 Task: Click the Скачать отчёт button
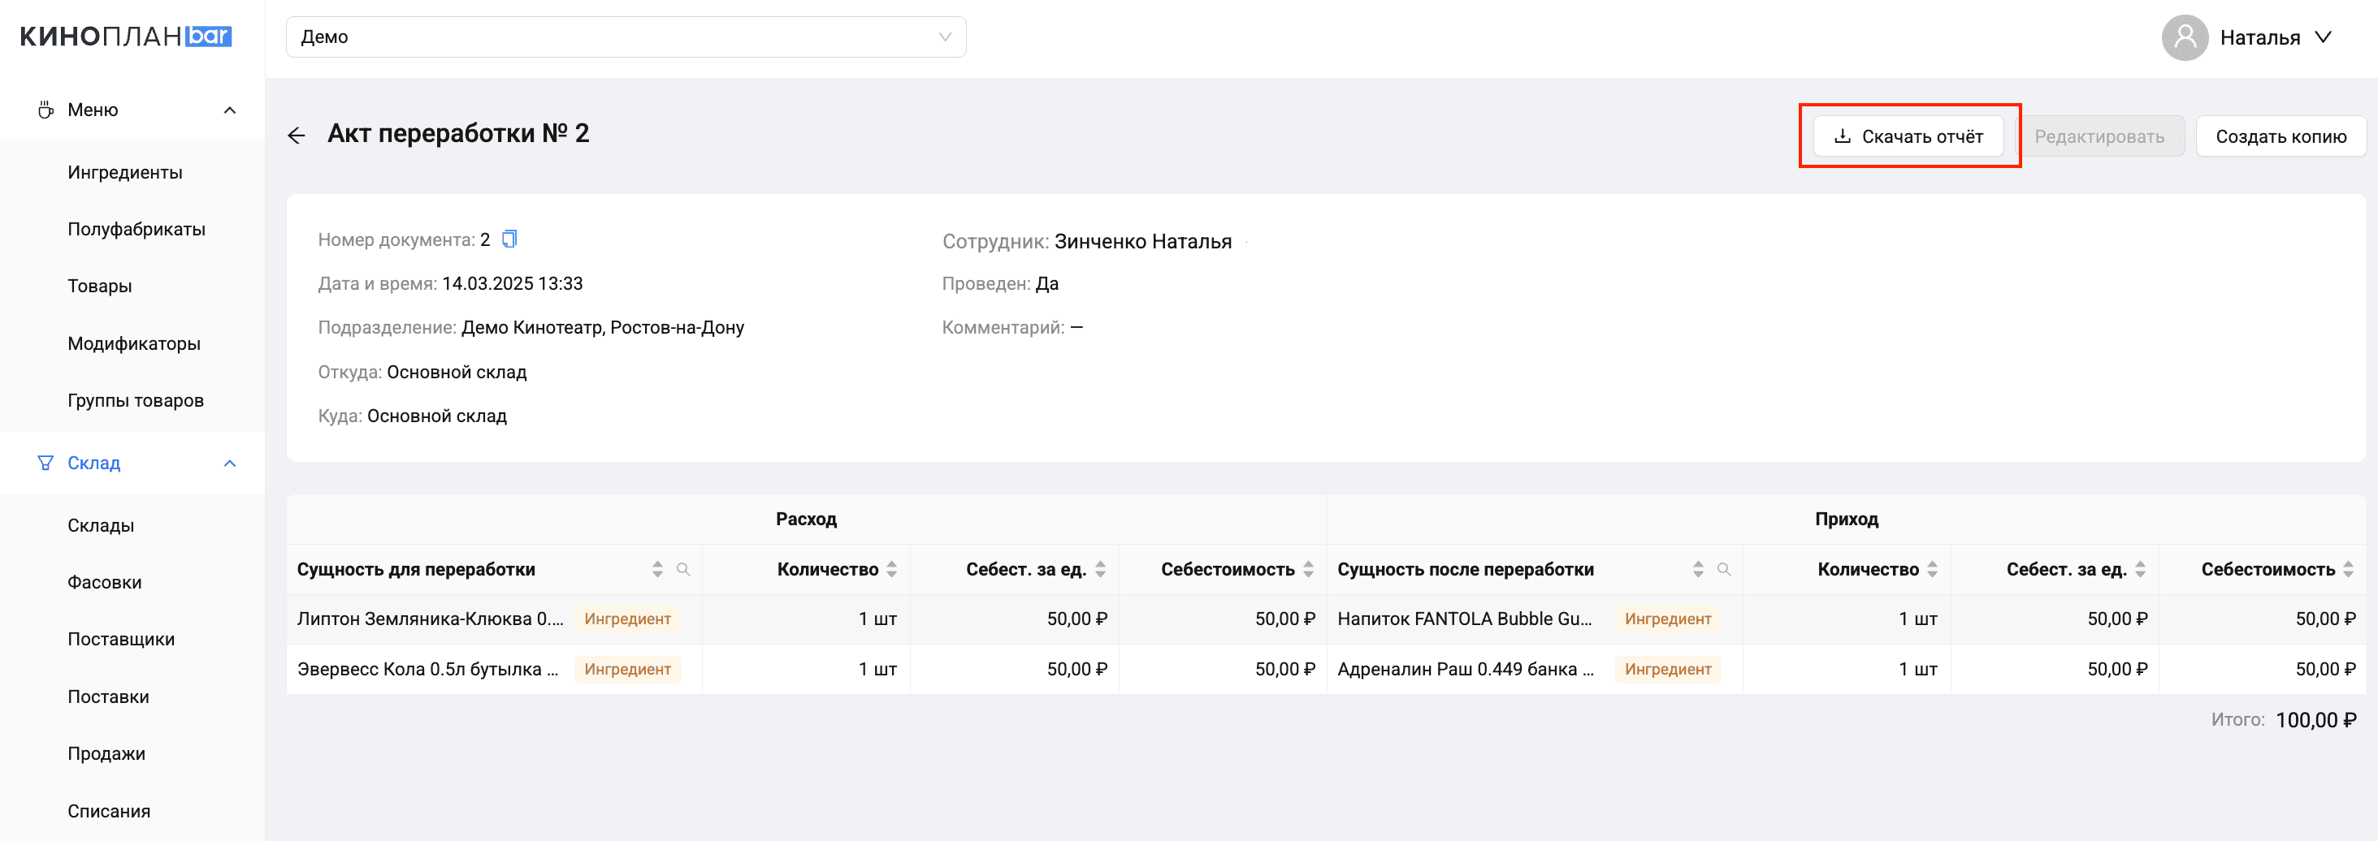point(1908,136)
